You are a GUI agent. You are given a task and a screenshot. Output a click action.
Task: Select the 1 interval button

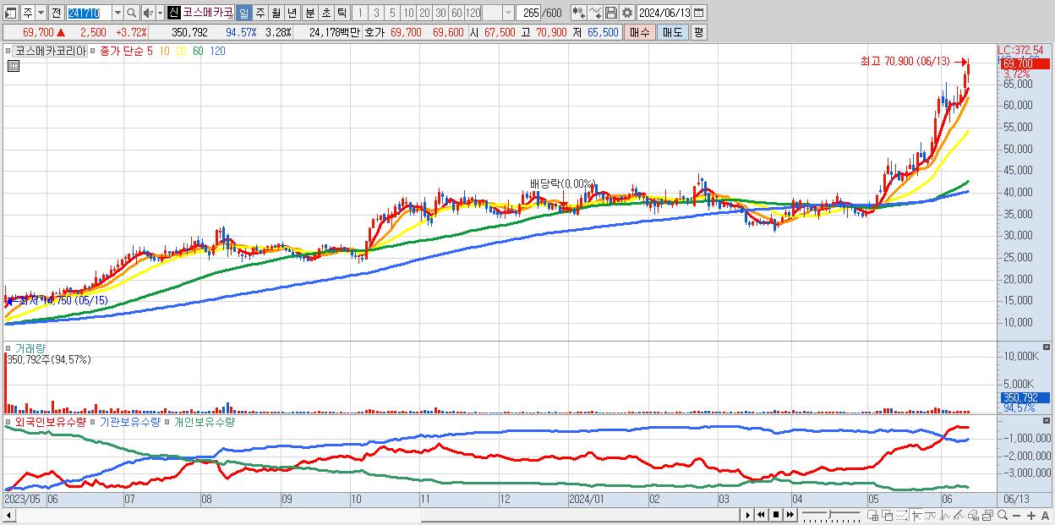point(360,13)
